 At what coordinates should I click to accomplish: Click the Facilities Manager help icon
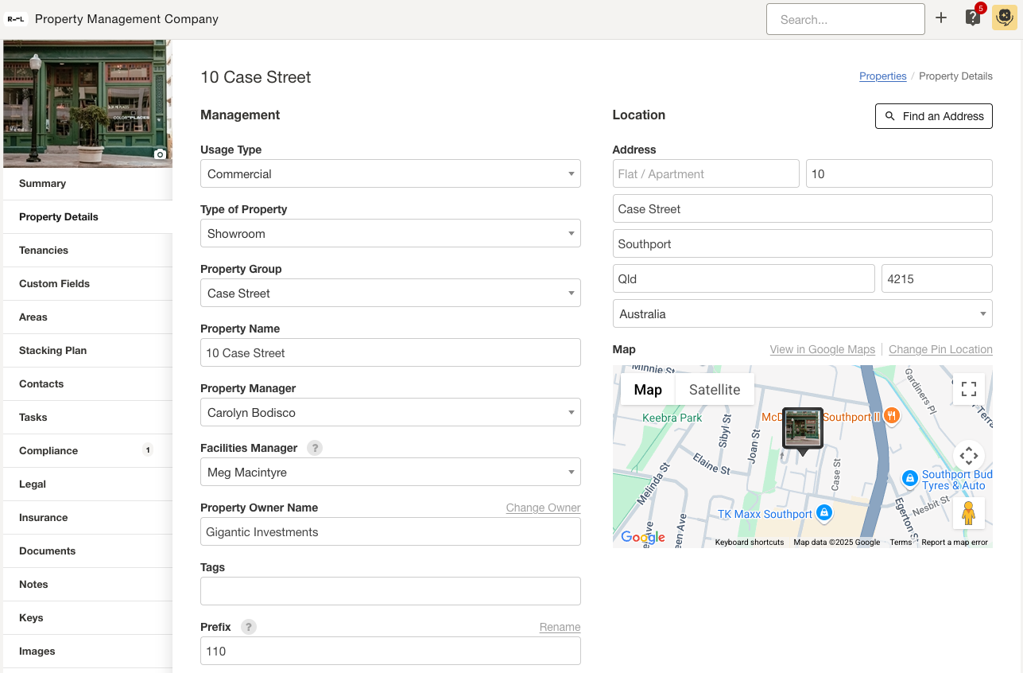point(315,448)
